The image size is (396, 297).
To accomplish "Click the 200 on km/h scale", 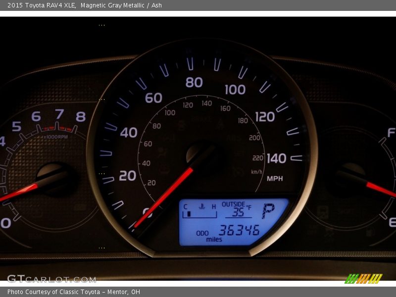I will tap(254, 138).
